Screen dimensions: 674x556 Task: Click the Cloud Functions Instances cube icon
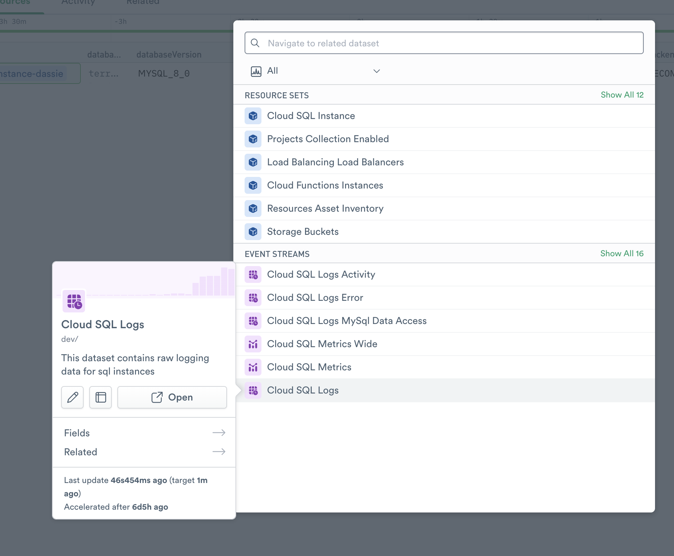point(253,185)
